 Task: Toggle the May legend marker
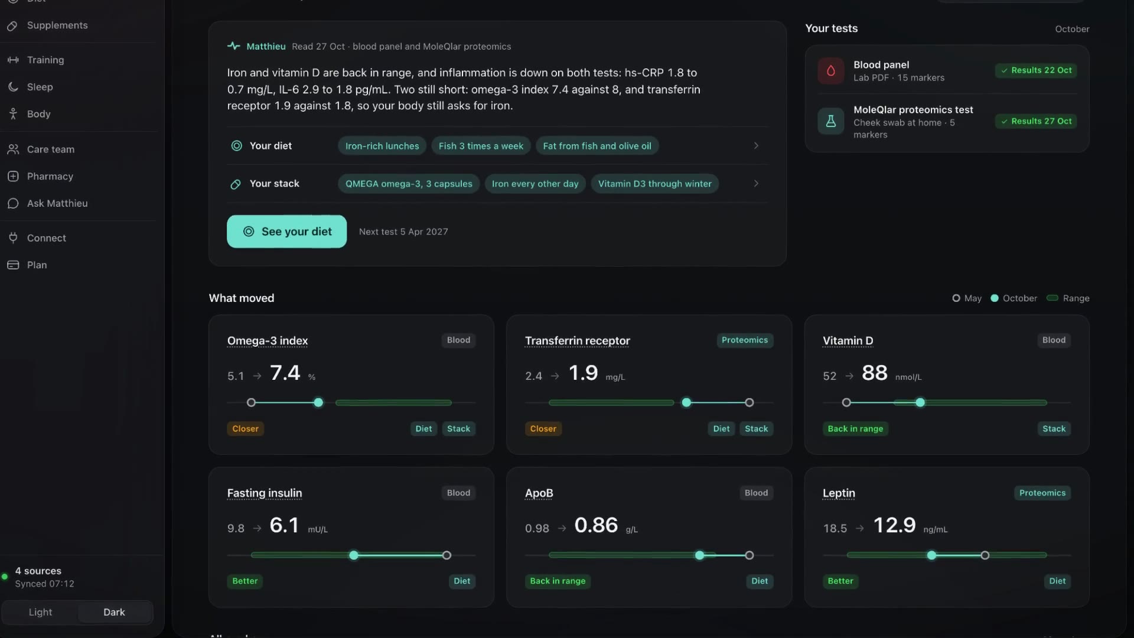(x=956, y=298)
